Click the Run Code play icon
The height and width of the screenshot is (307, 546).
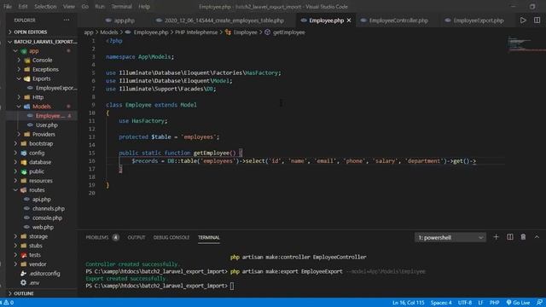(523, 20)
